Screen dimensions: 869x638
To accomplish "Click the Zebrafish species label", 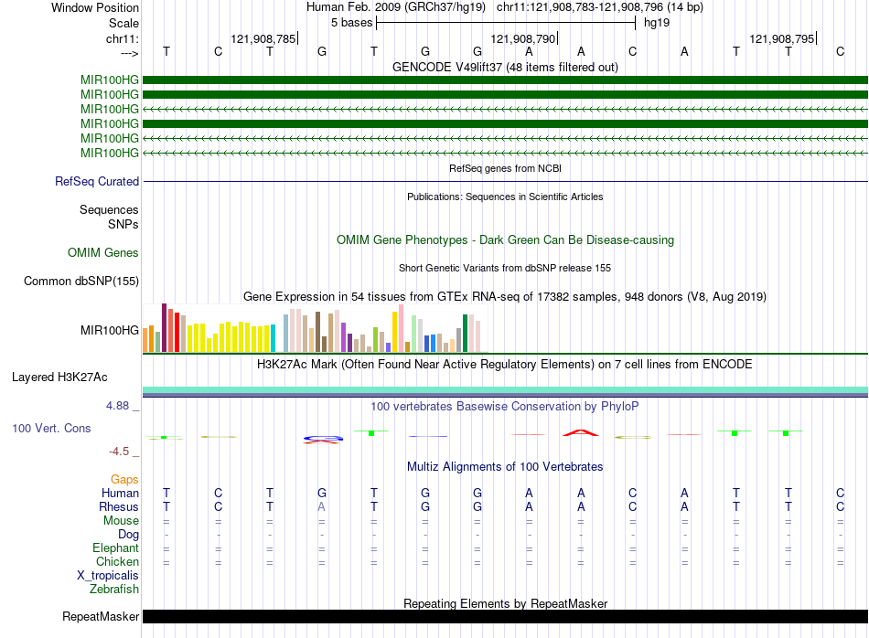I will (114, 589).
